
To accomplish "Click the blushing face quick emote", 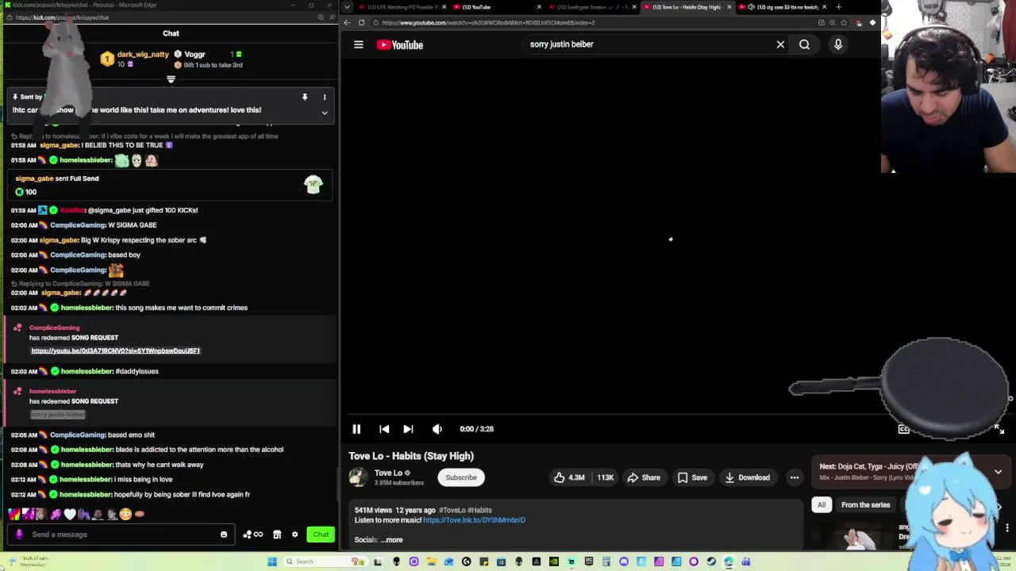I will [x=125, y=514].
